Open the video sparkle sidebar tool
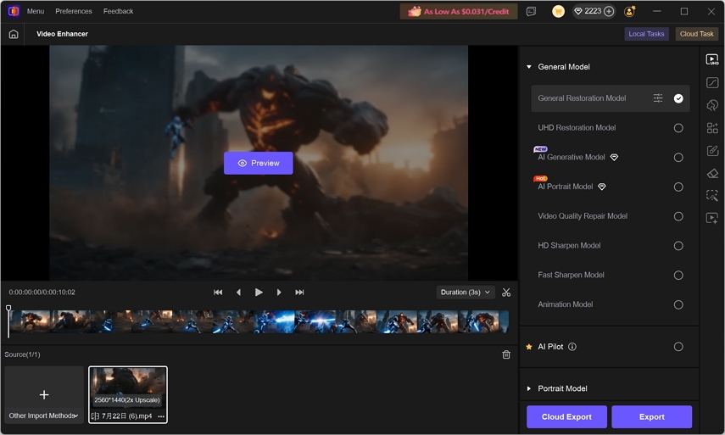Screen dimensions: 725x435 [712, 218]
